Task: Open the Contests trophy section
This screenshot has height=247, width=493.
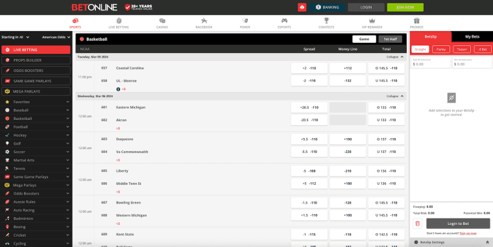Action: point(326,23)
